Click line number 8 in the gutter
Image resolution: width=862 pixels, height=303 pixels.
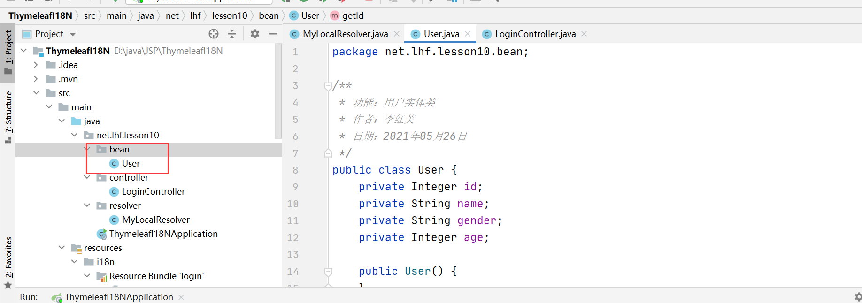click(x=295, y=170)
